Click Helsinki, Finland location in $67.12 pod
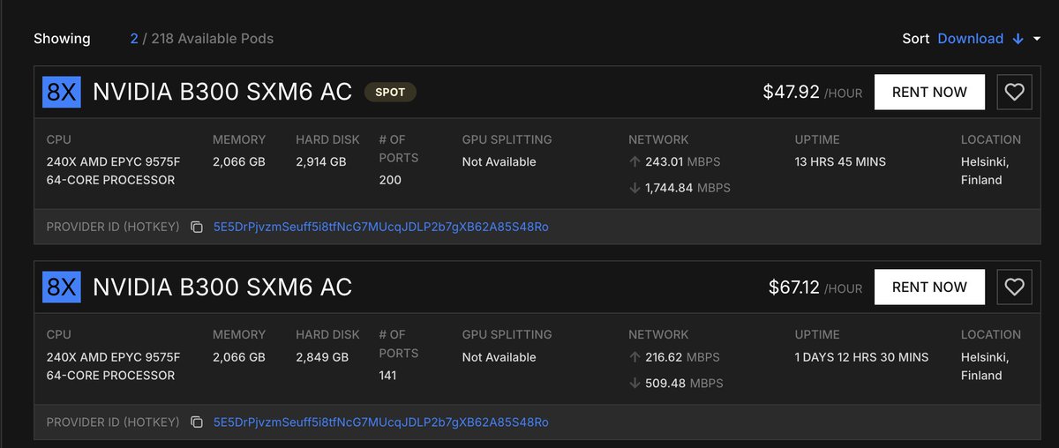This screenshot has width=1059, height=448. click(x=985, y=366)
